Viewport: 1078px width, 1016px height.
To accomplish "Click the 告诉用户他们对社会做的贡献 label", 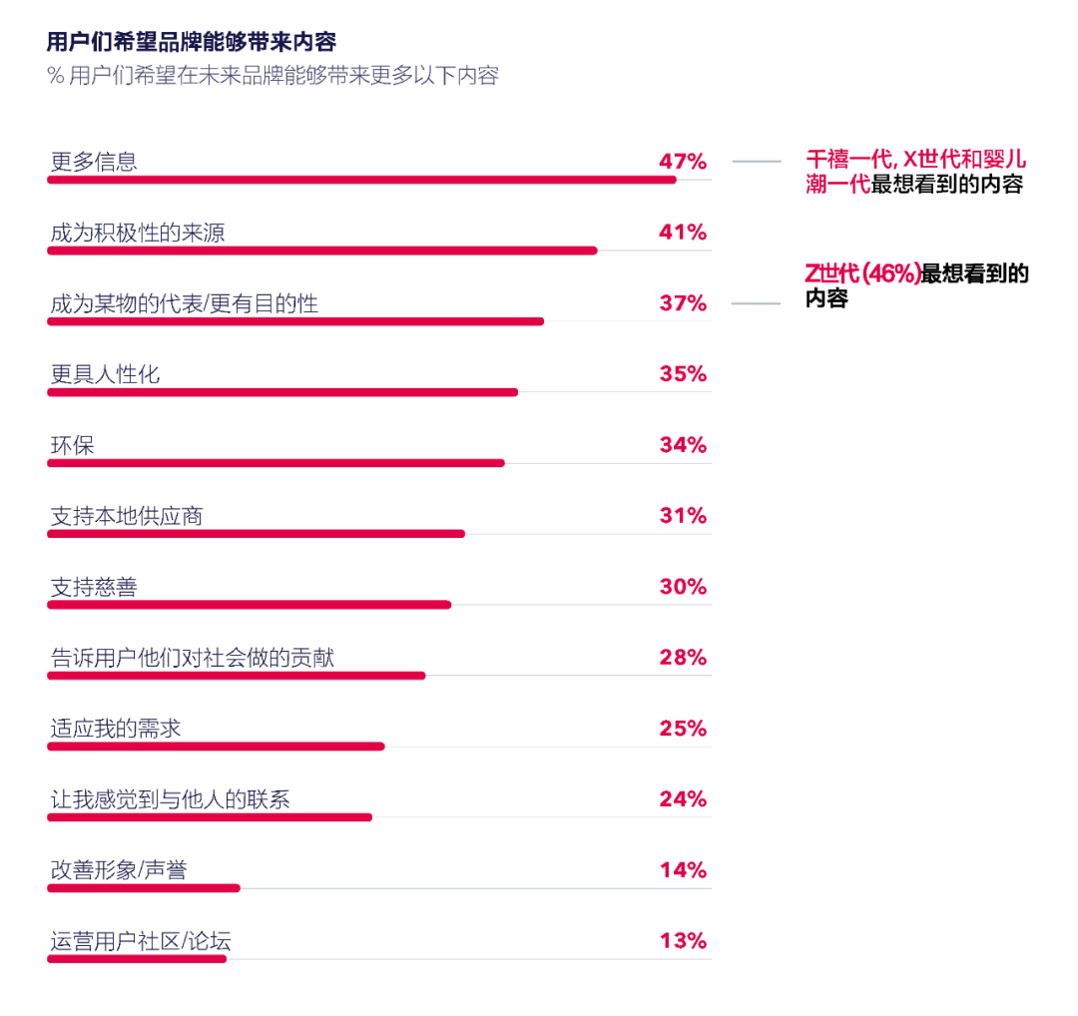I will (193, 658).
